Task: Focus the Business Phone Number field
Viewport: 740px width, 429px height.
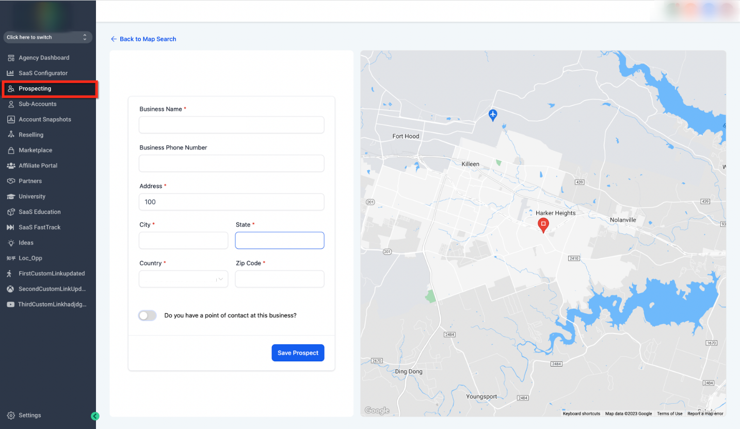Action: point(232,163)
